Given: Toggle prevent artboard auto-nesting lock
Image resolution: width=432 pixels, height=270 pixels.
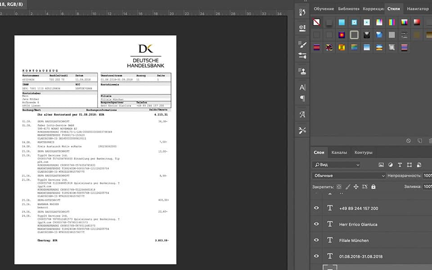Looking at the screenshot, I should click(365, 187).
